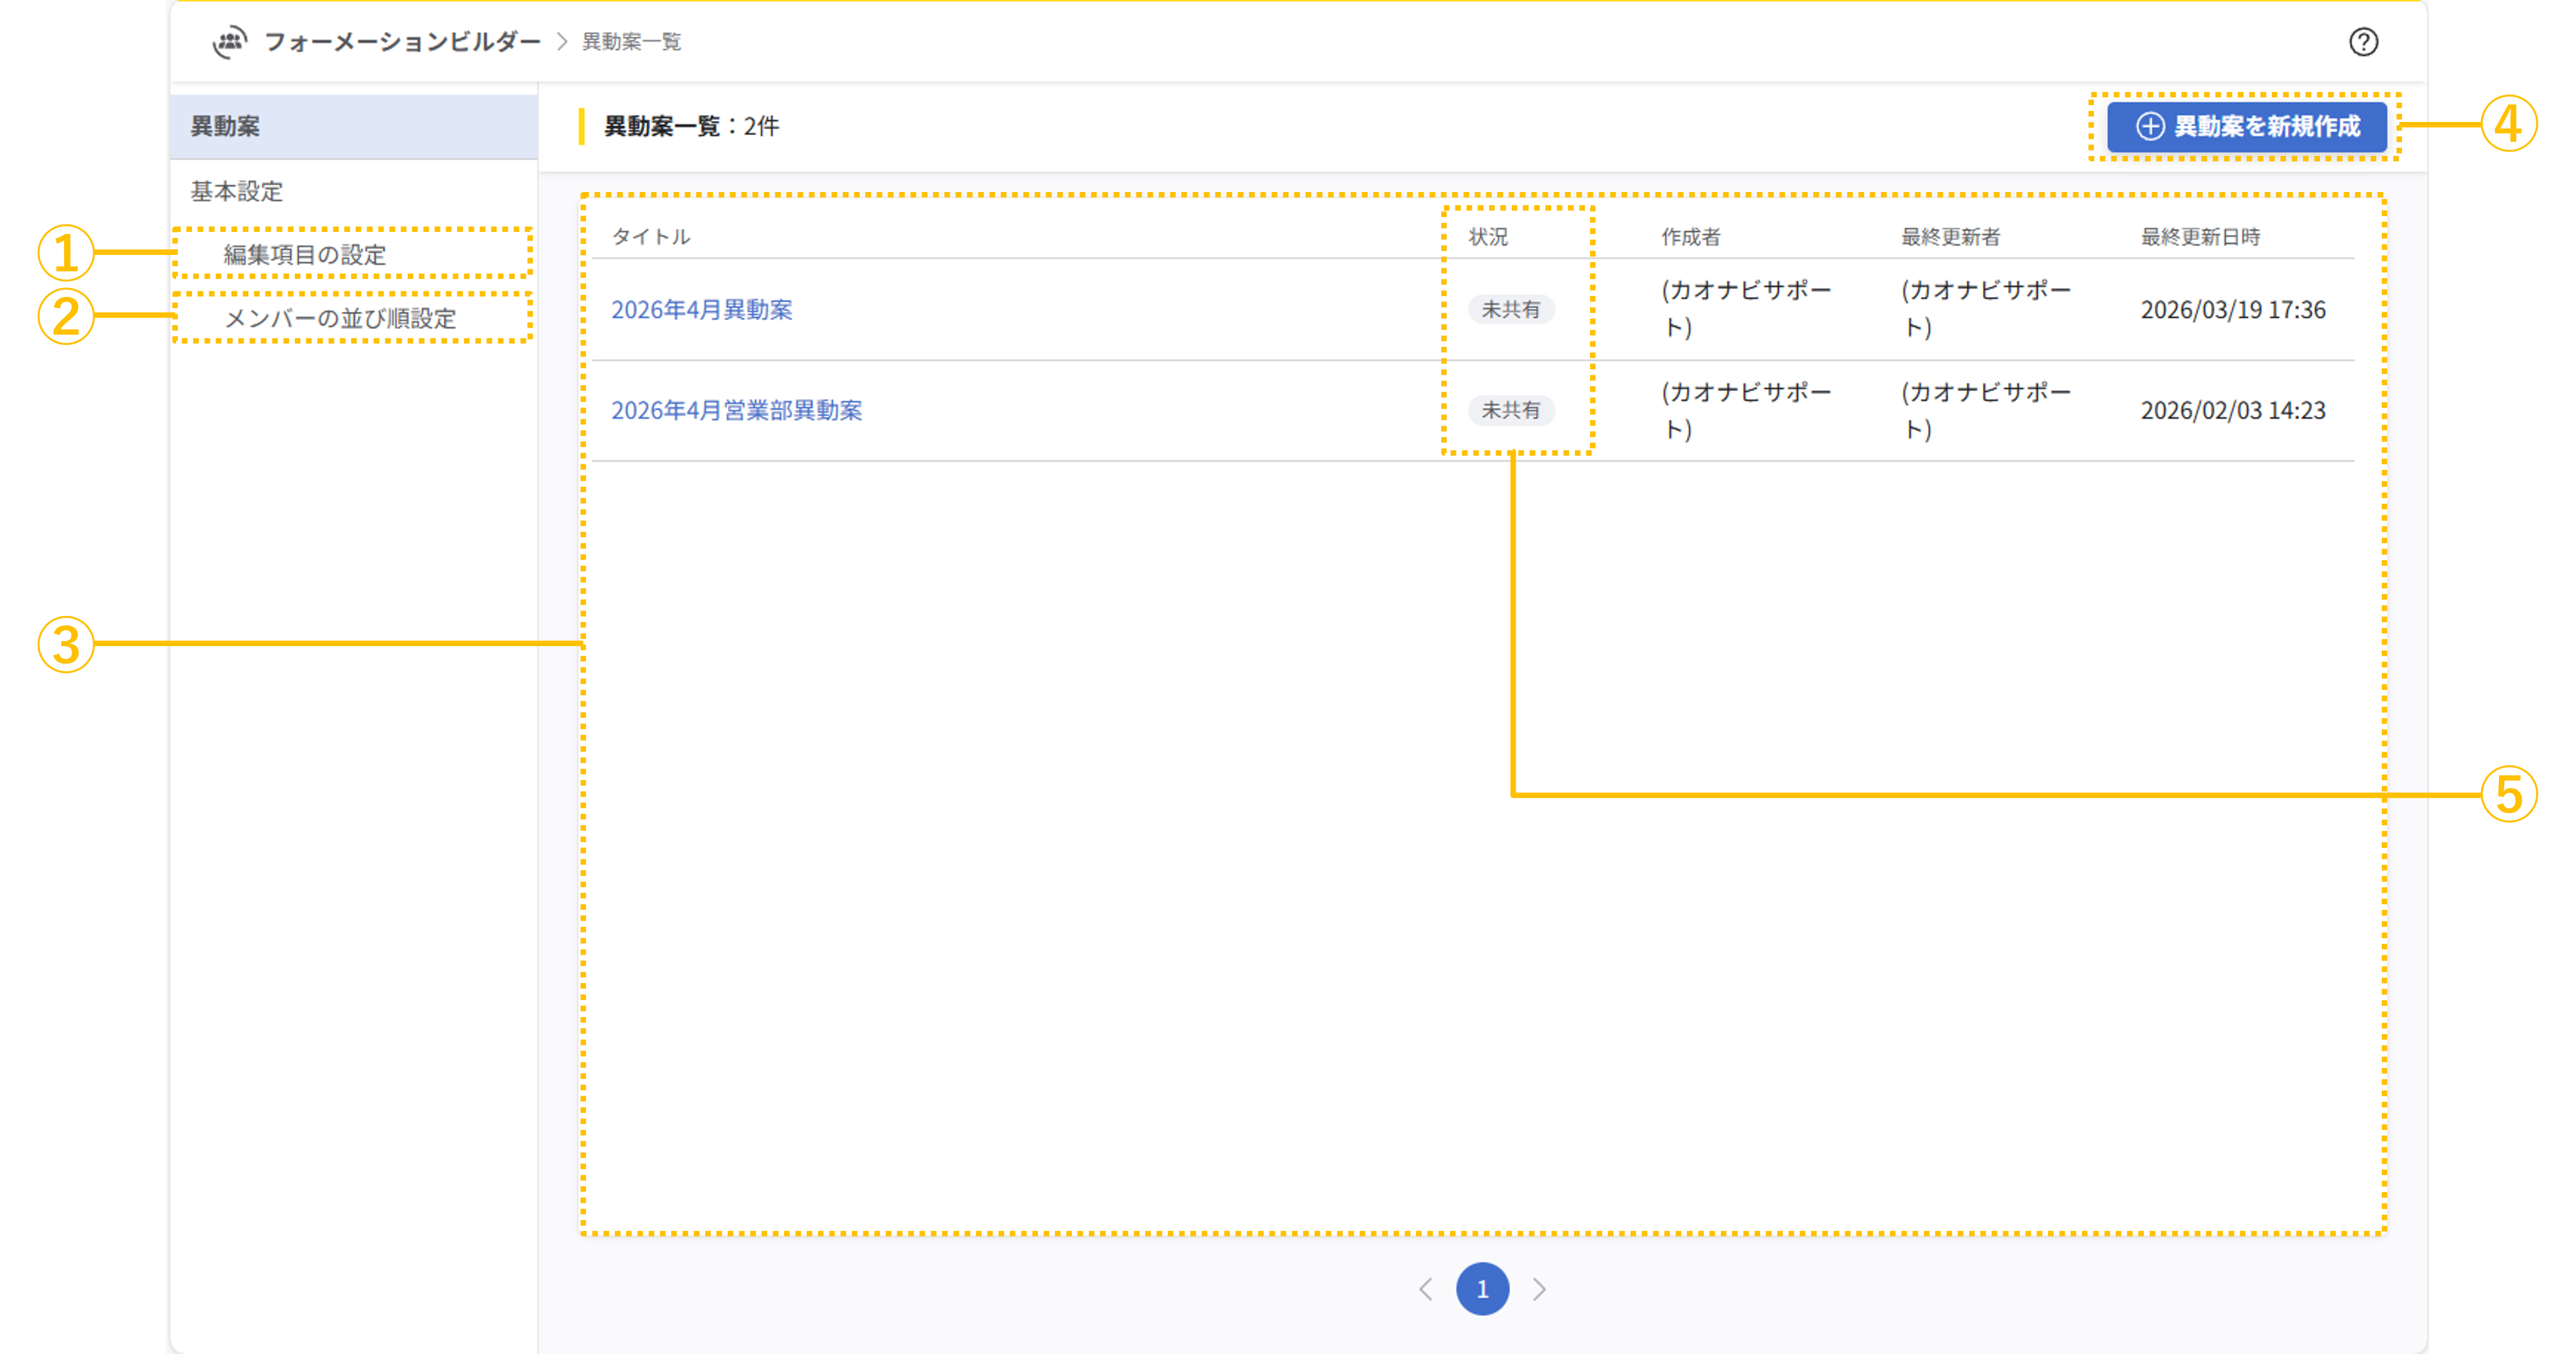Open 基本設定 sidebar section
This screenshot has height=1354, width=2576.
(x=237, y=191)
